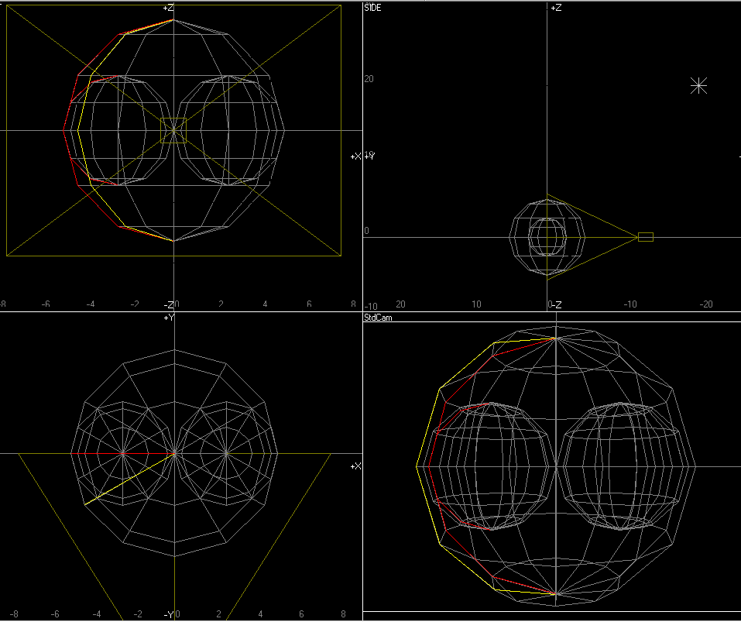Image resolution: width=741 pixels, height=622 pixels.
Task: Click the +Z axis label in SIDE view
Action: click(x=555, y=7)
